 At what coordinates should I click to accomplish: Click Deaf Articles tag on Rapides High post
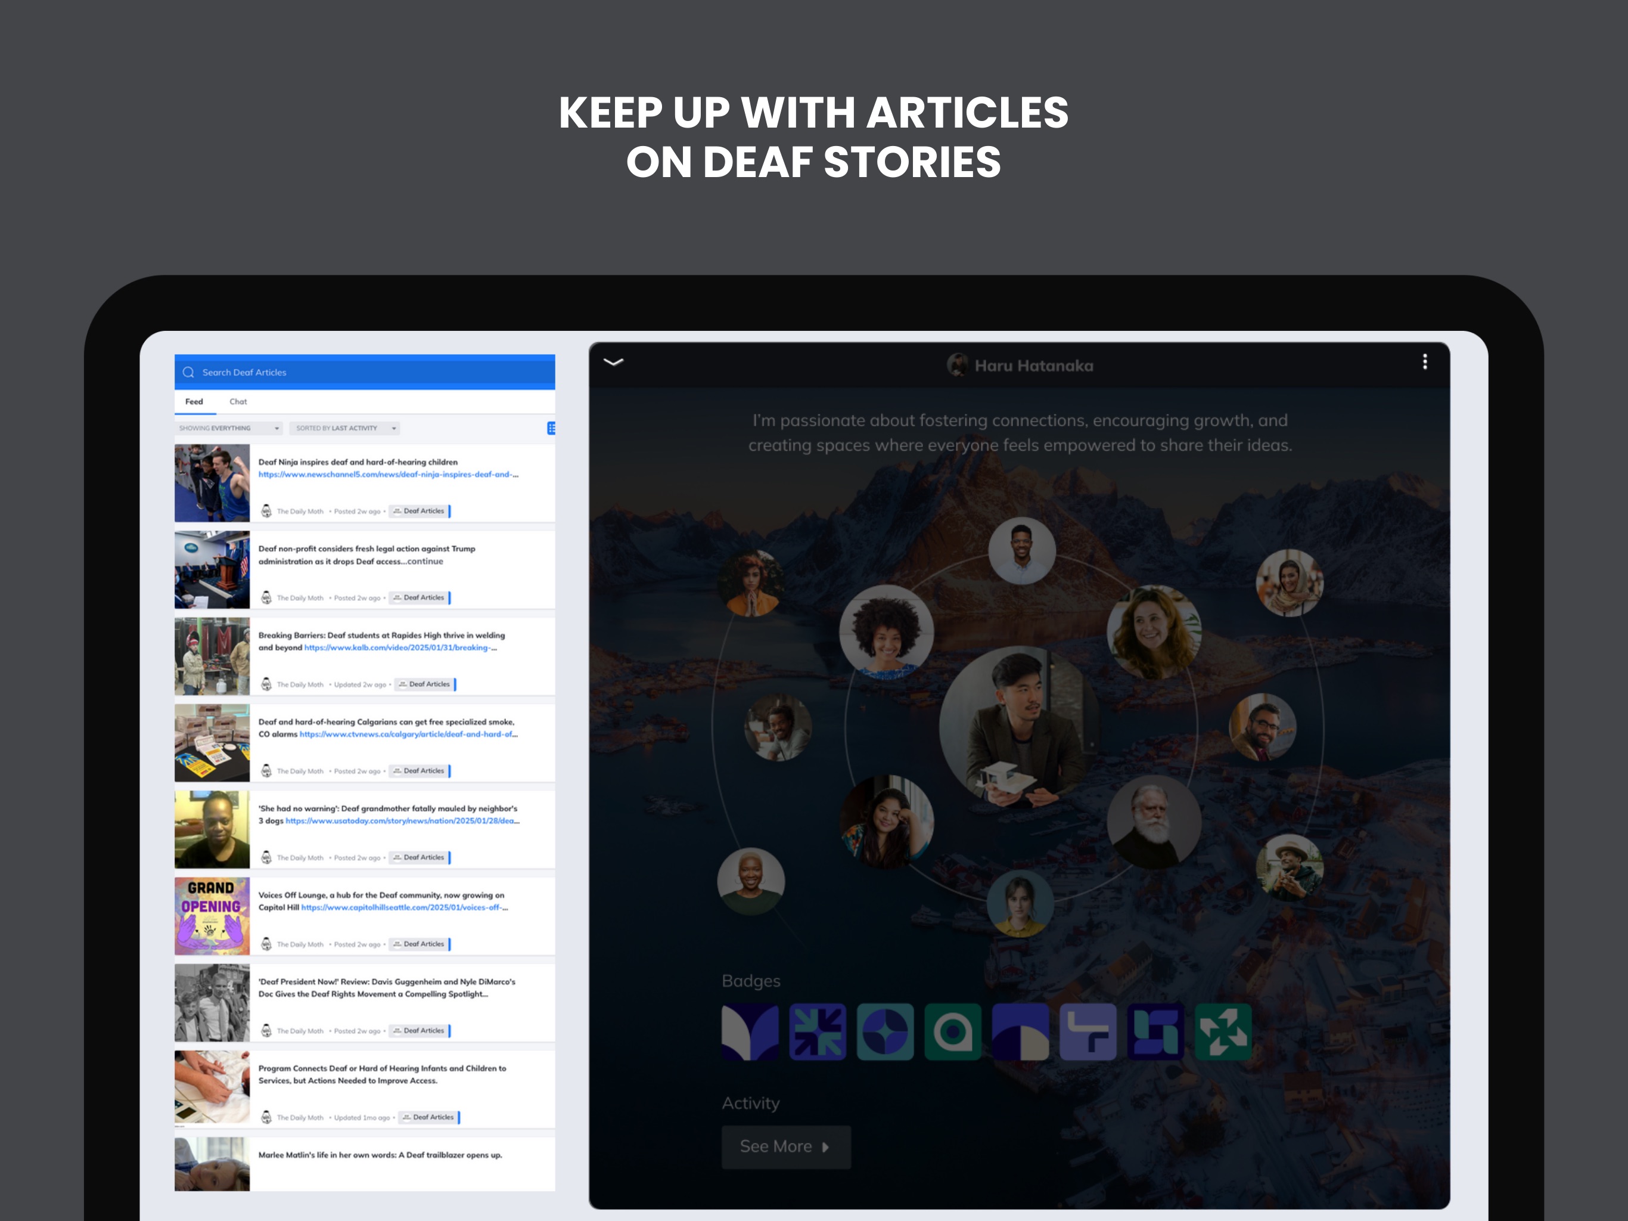tap(425, 684)
